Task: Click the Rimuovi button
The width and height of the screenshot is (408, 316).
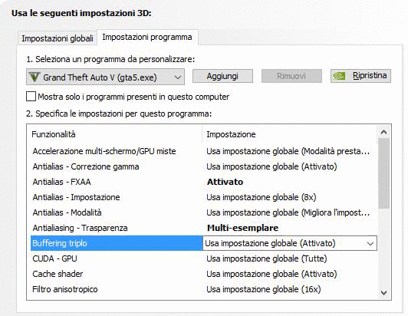Action: (291, 76)
